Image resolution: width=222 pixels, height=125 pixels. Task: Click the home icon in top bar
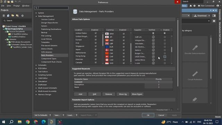[x=190, y=6]
